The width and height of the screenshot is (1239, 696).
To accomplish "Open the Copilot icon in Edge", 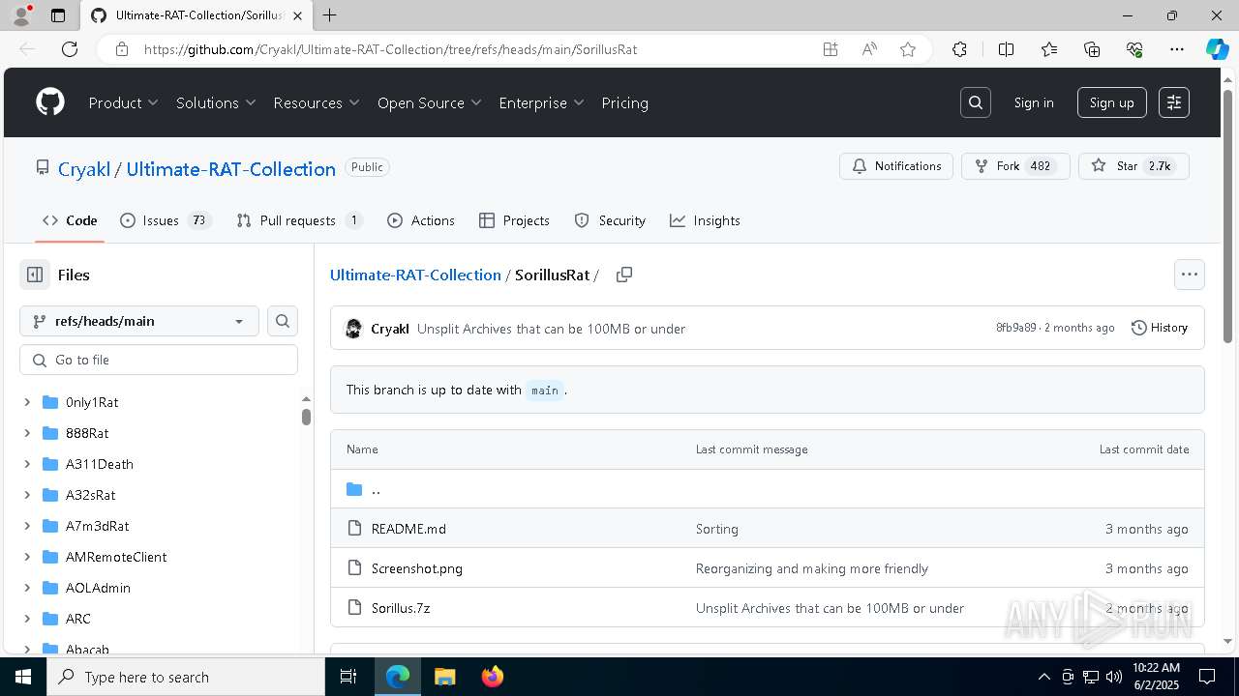I will pyautogui.click(x=1217, y=49).
